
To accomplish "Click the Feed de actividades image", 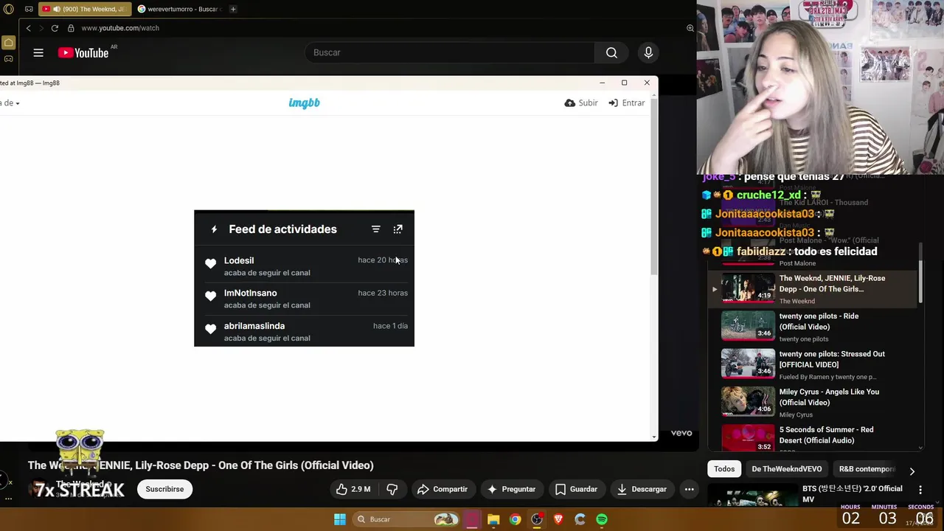I will tap(304, 278).
